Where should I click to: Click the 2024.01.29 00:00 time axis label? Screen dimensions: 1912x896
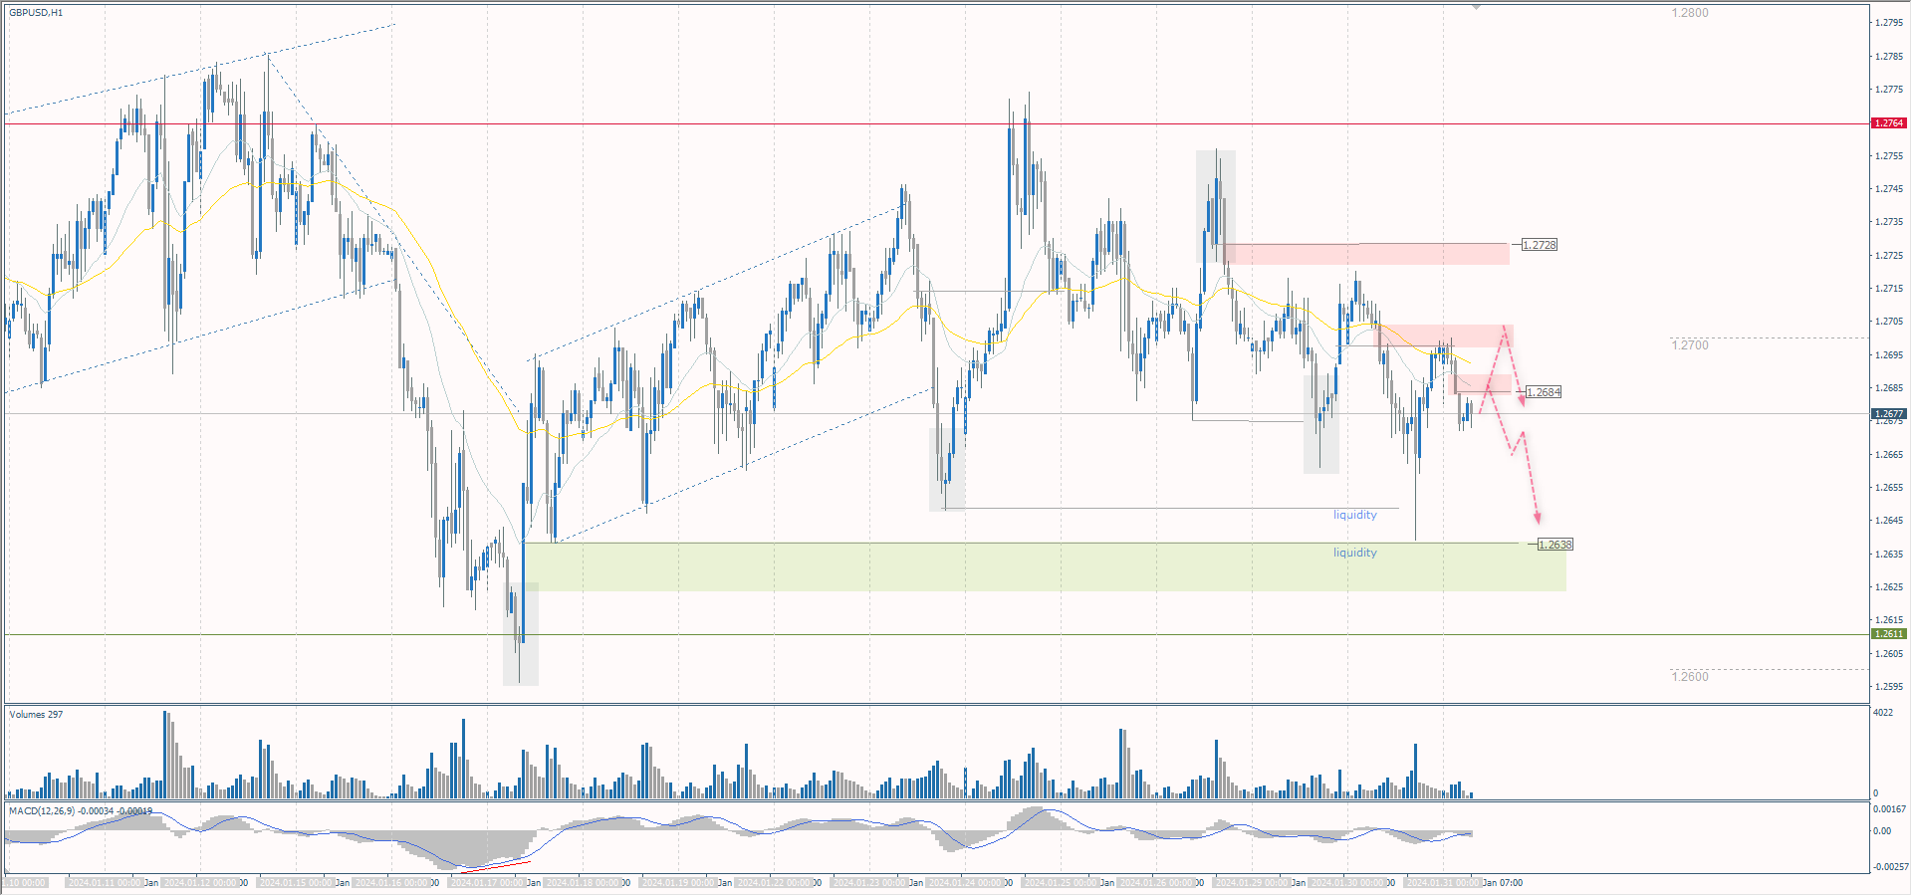click(x=1252, y=883)
